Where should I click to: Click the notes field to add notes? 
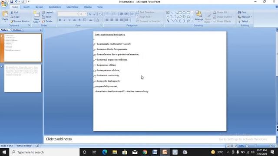(159, 139)
